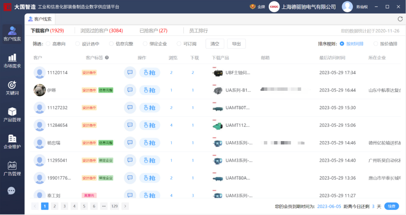Enable the 高意向 filter
The width and height of the screenshot is (406, 215).
click(48, 44)
